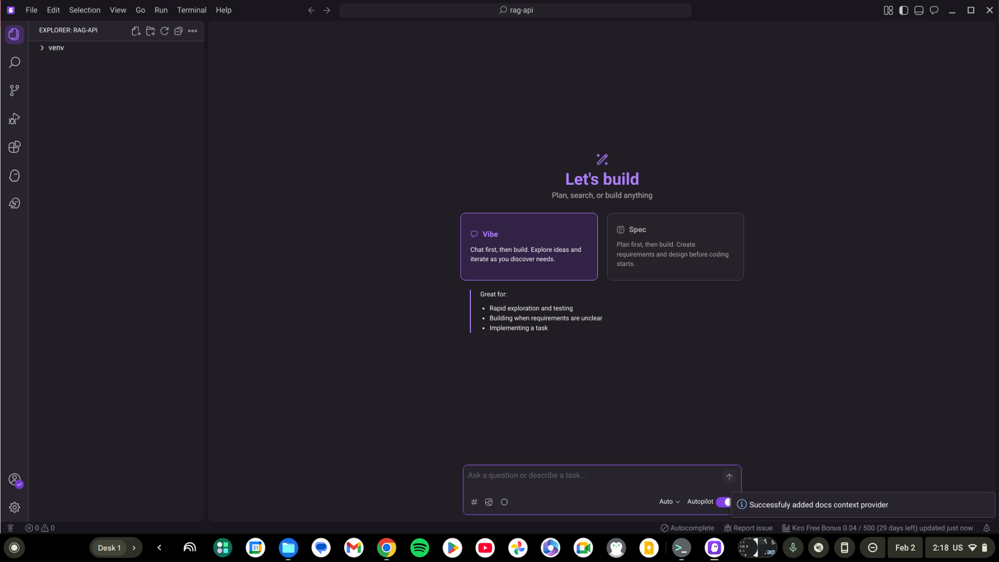Image resolution: width=999 pixels, height=562 pixels.
Task: Attach an image in the chat input
Action: (489, 502)
